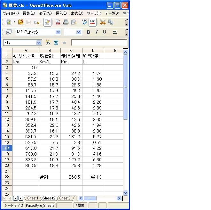
Task: Open the new document type dropdown arrow
Action: tap(14, 22)
